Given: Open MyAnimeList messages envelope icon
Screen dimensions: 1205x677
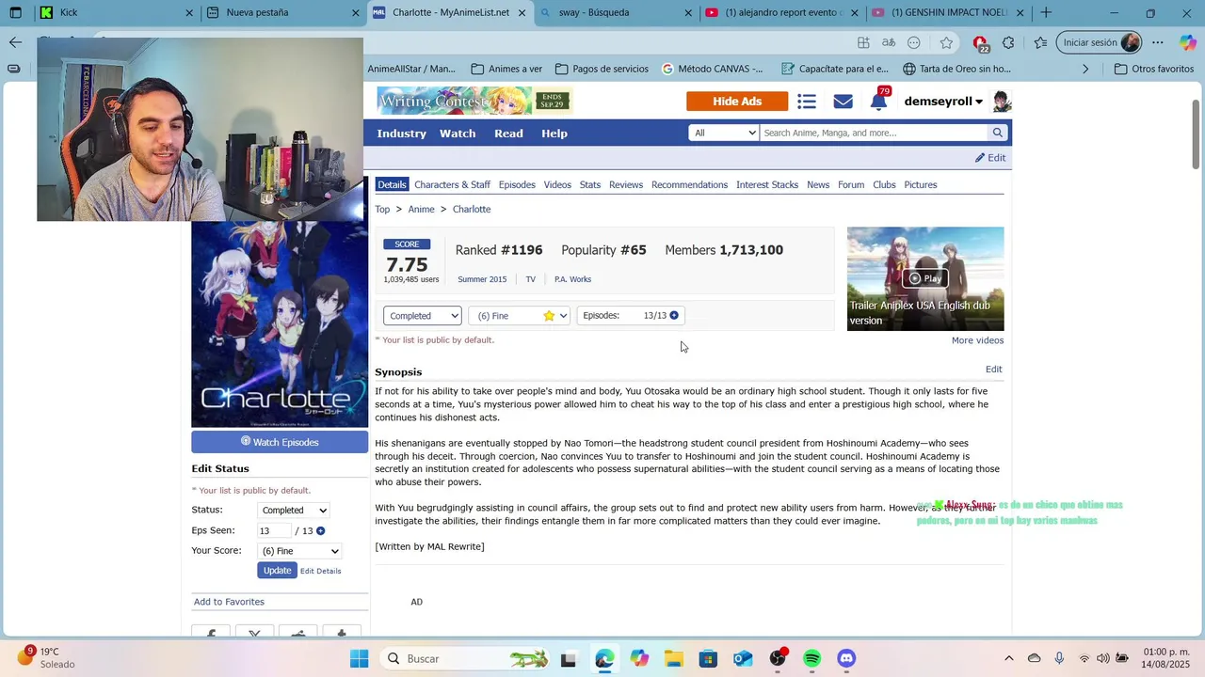Looking at the screenshot, I should pyautogui.click(x=843, y=102).
